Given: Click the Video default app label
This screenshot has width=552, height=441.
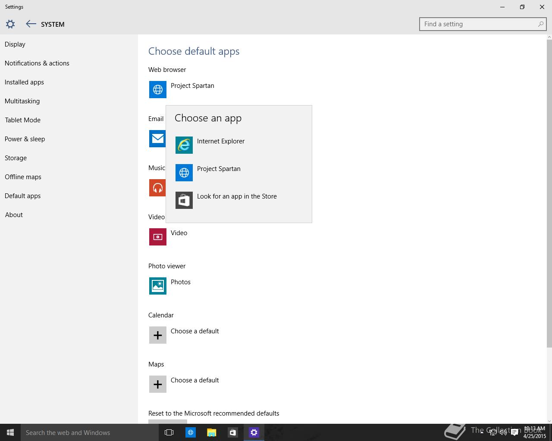Looking at the screenshot, I should click(x=179, y=233).
